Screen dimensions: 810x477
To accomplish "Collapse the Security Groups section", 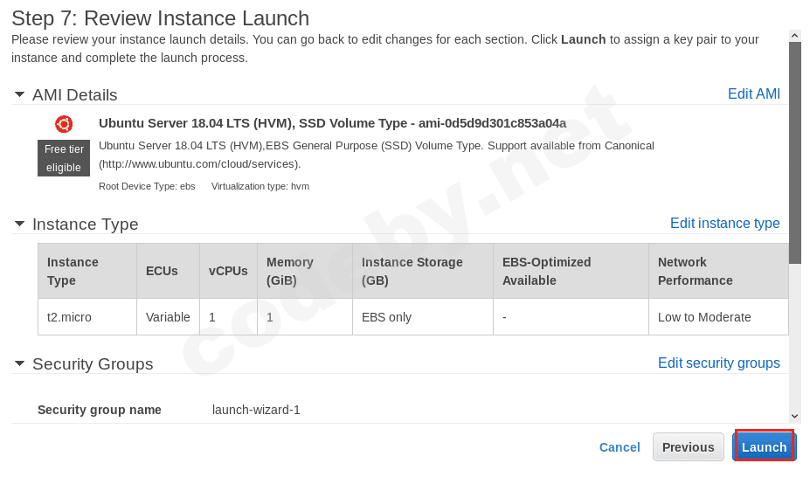I will [x=19, y=363].
